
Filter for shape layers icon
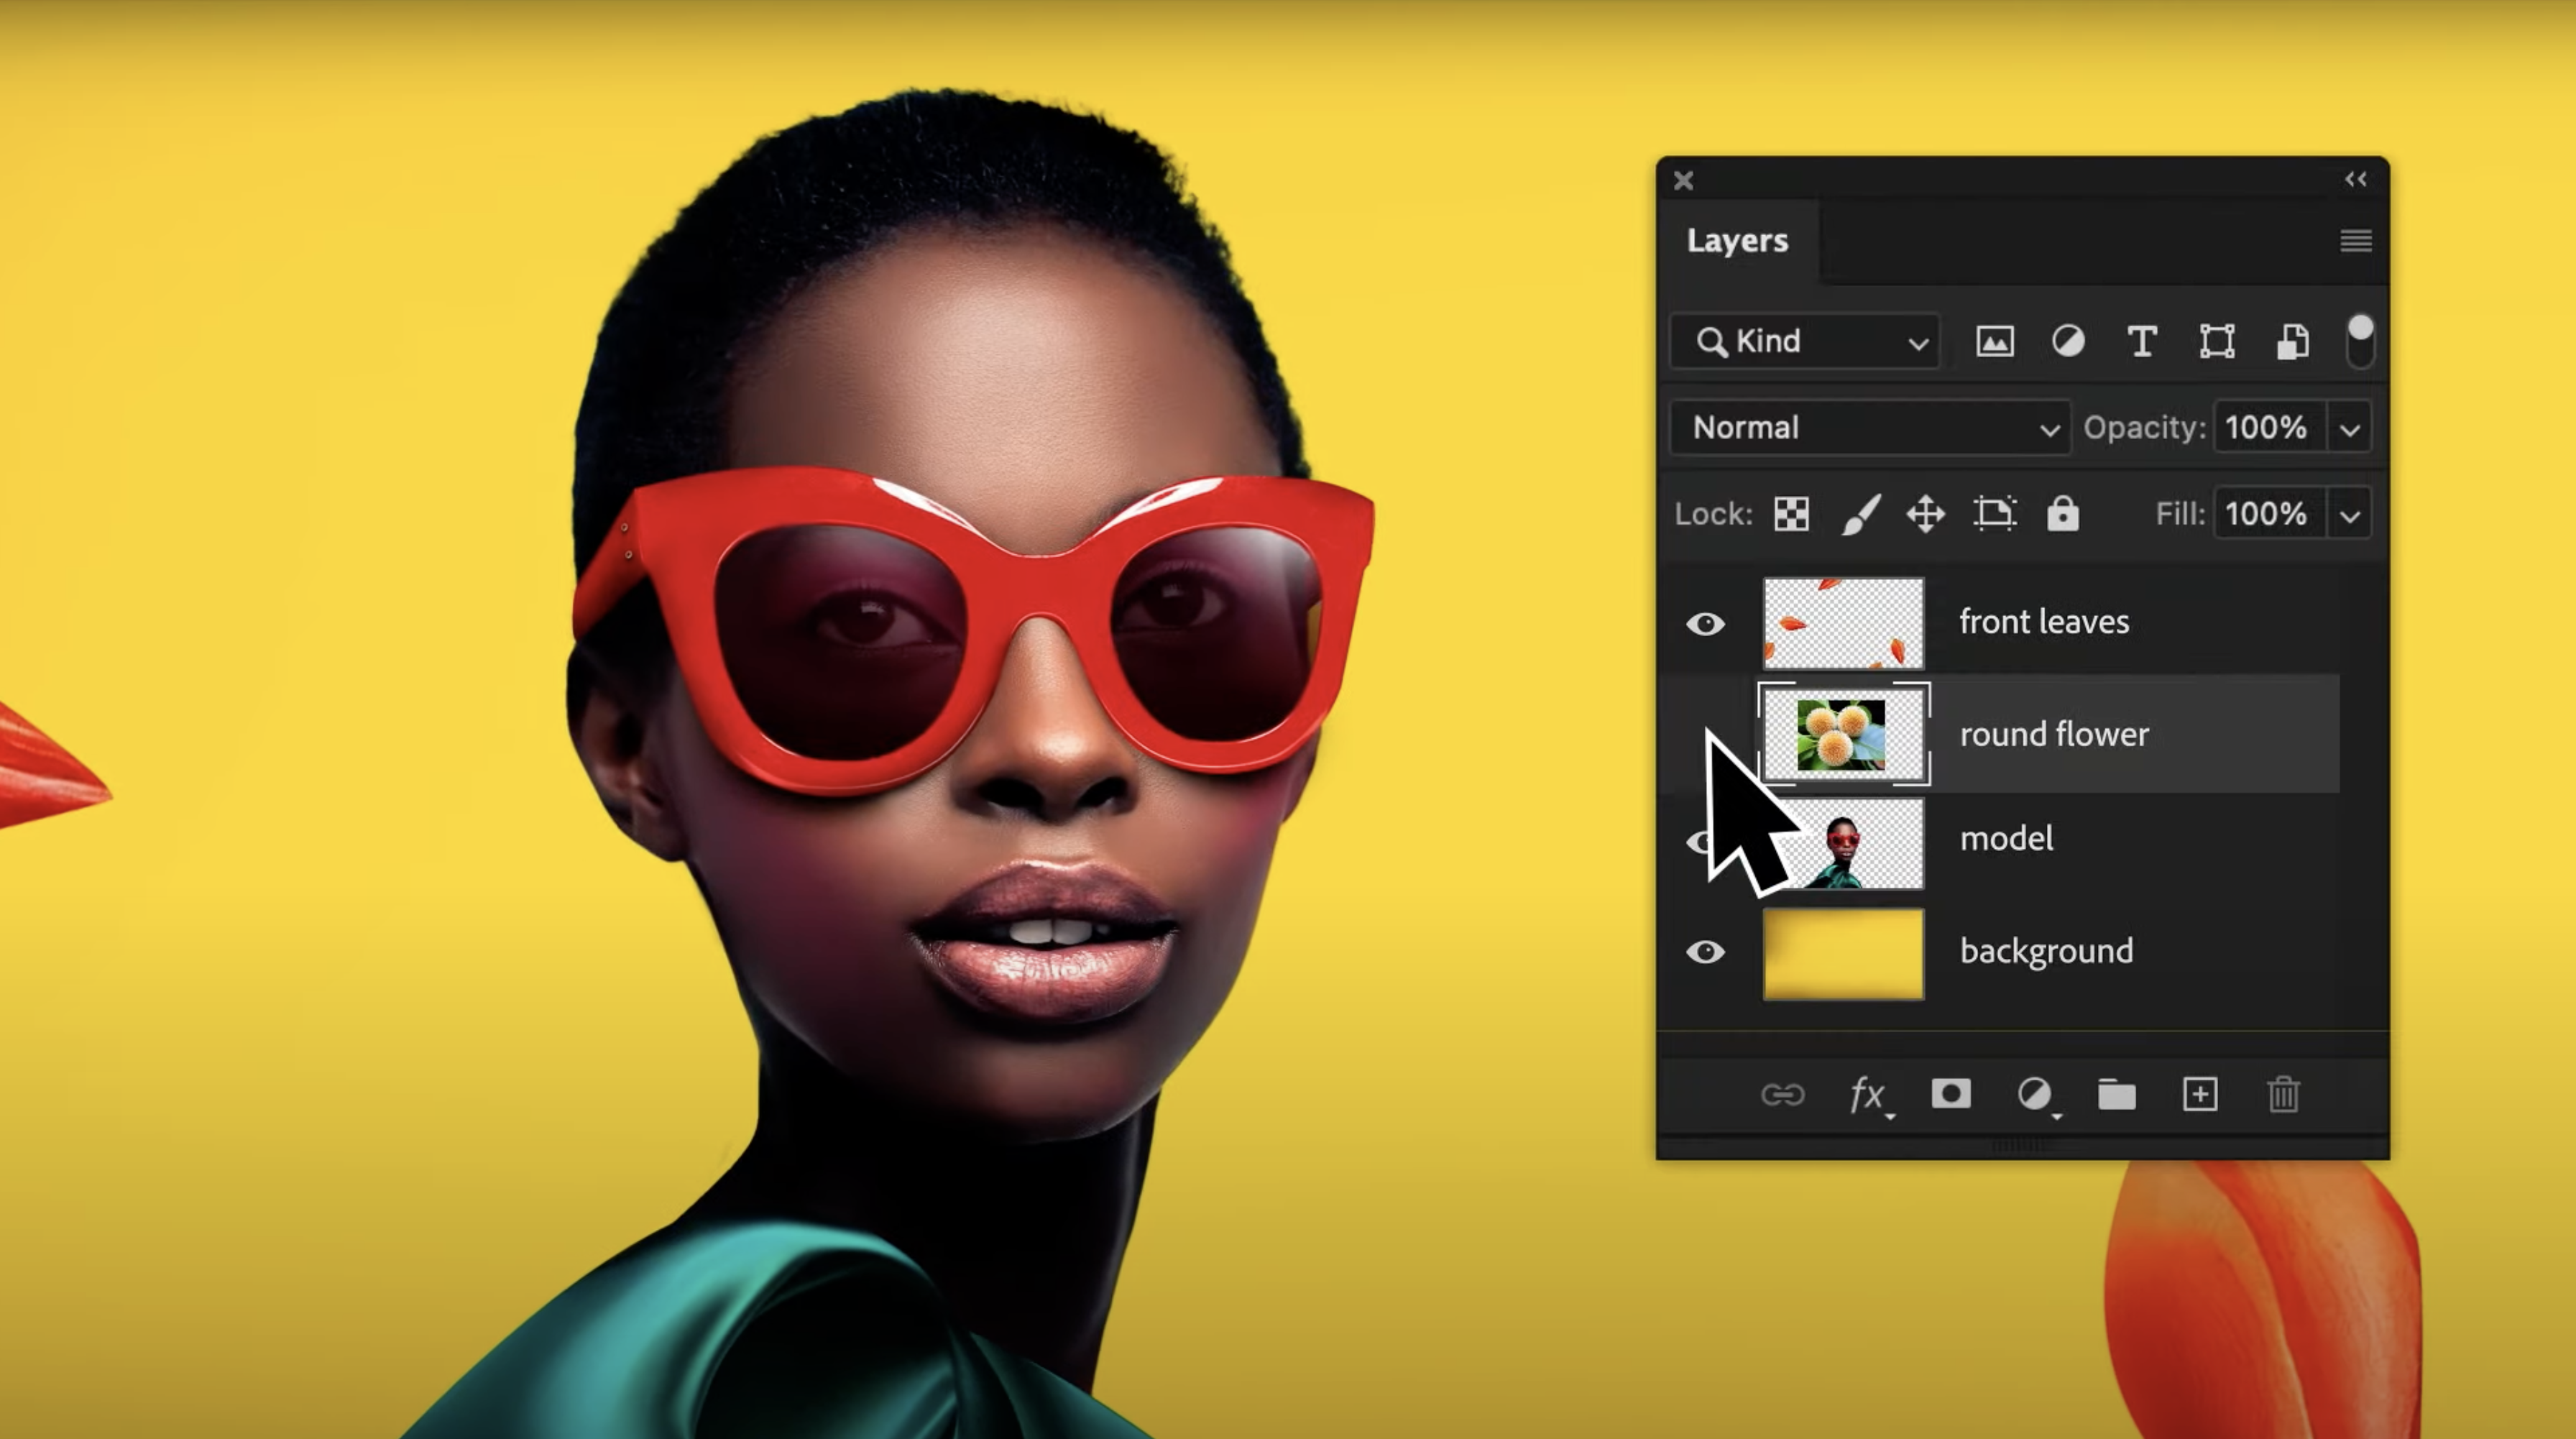point(2216,342)
